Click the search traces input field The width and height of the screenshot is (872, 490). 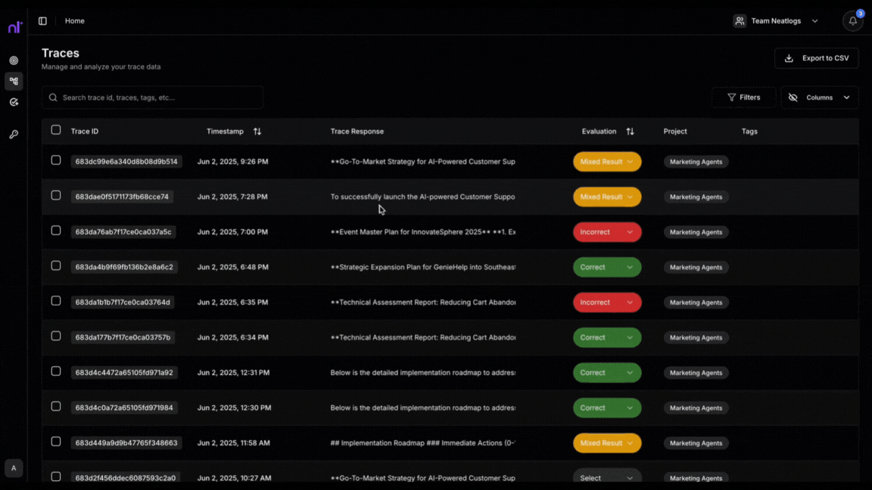point(151,97)
